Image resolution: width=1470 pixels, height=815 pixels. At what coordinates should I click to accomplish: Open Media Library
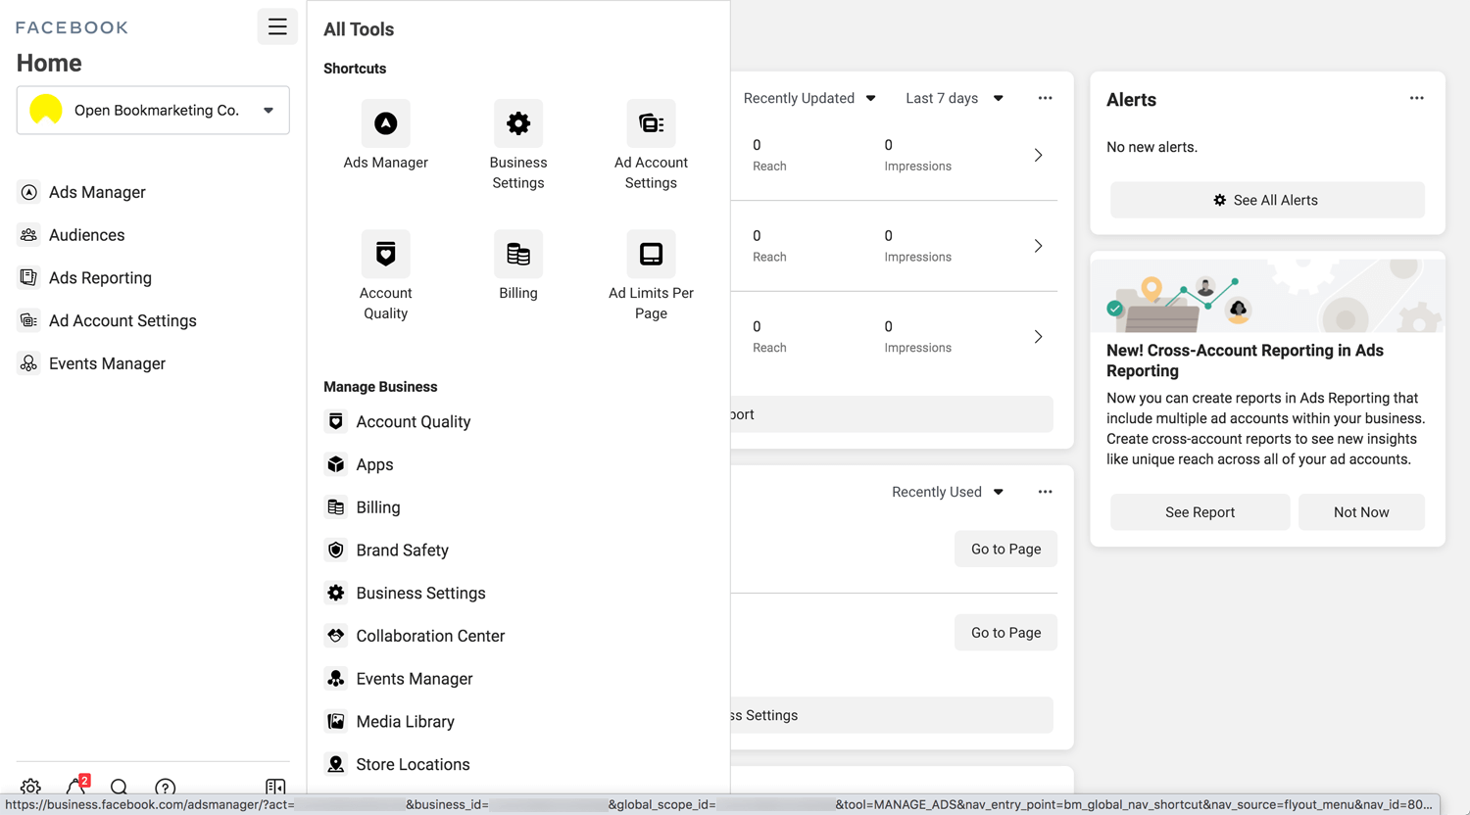405,722
